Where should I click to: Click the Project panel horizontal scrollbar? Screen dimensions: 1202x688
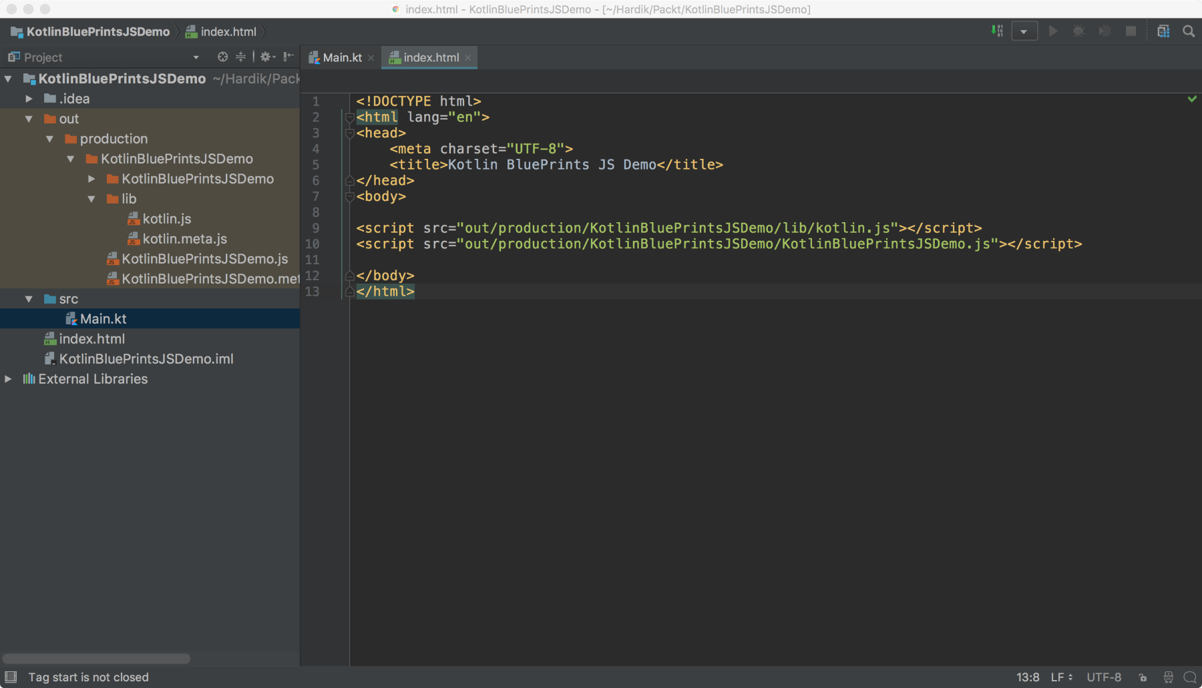click(x=96, y=659)
